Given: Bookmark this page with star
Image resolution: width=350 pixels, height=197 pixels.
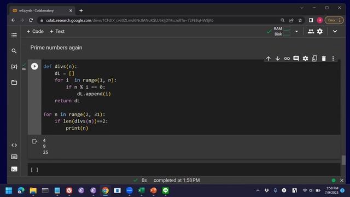Looking at the screenshot, I should coord(300,20).
